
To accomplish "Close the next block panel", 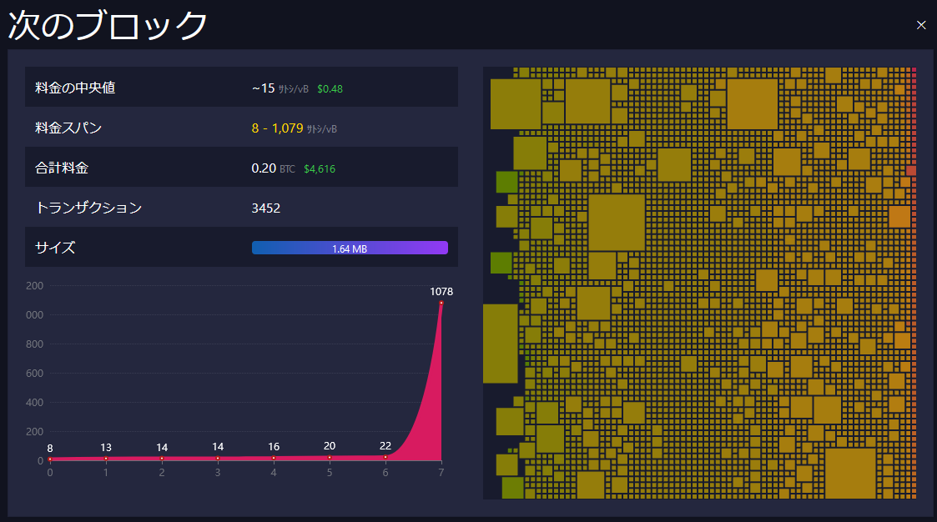I will [921, 25].
